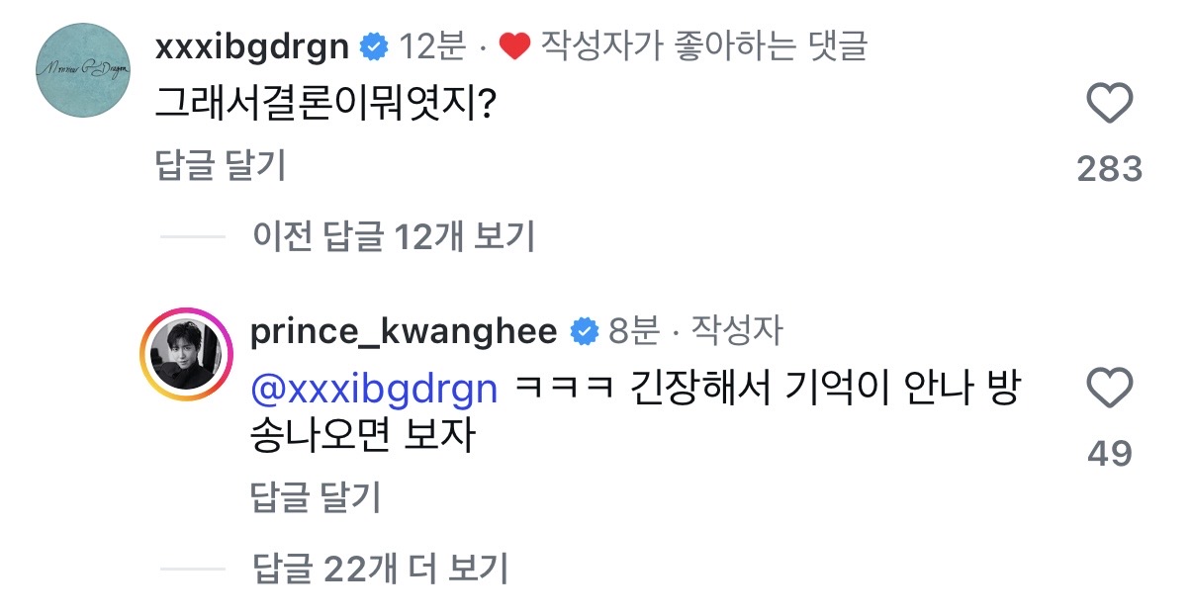Click the 작성자 label on the reply
1193x615 pixels.
737,332
